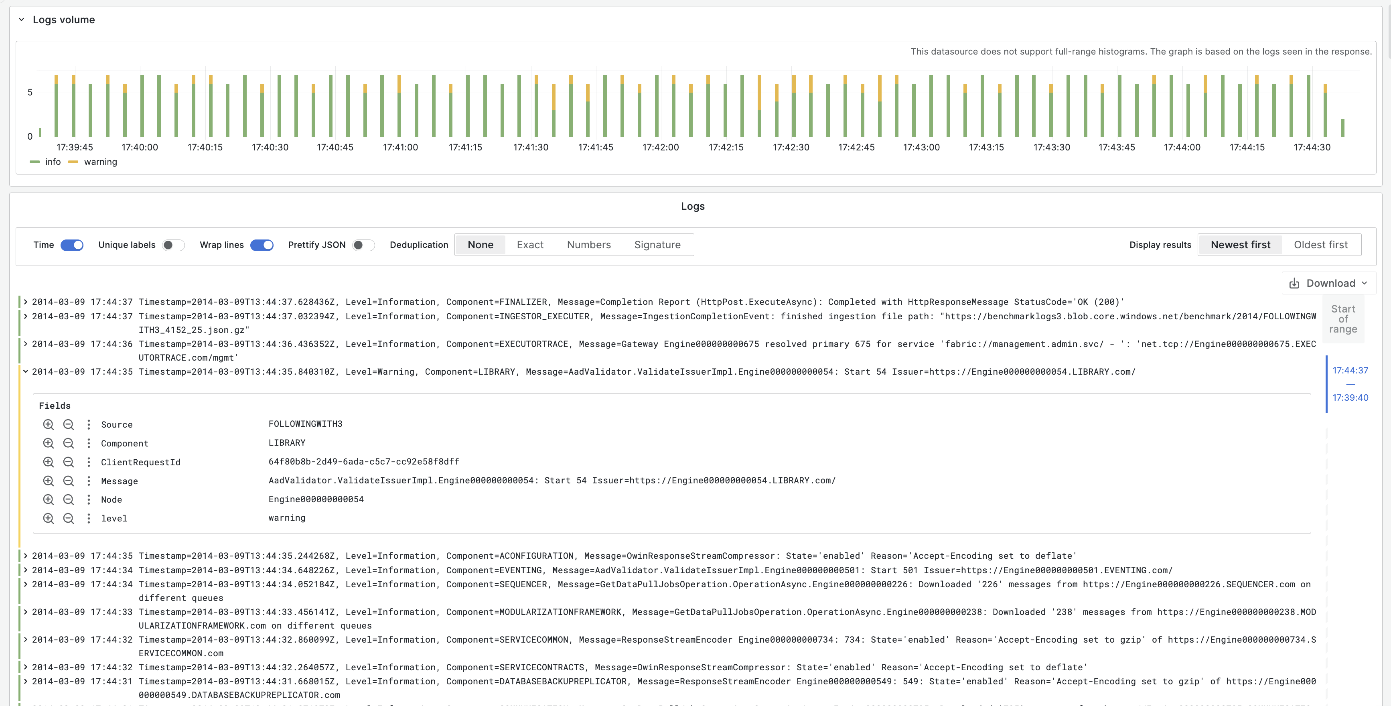The height and width of the screenshot is (706, 1391).
Task: Click zoom-in filter icon for level field
Action: point(49,519)
